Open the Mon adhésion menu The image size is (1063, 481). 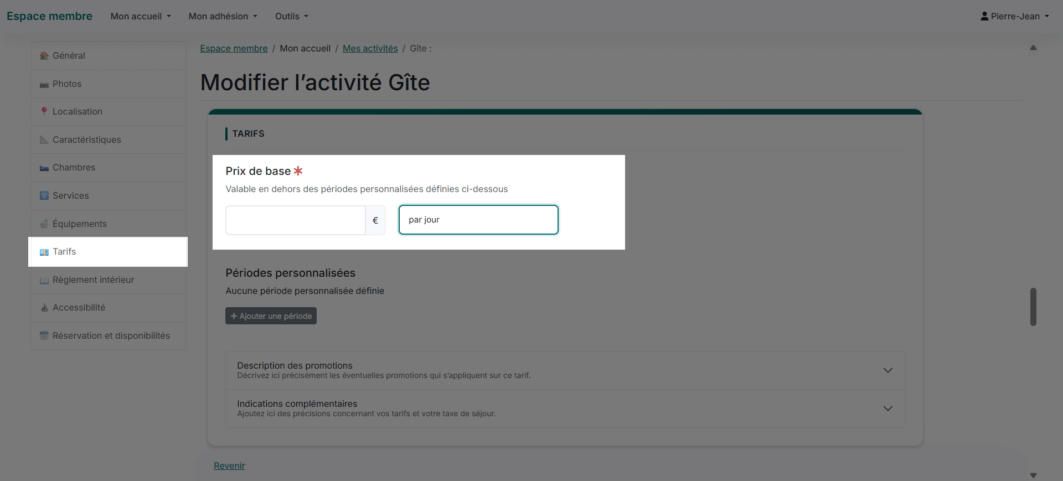click(223, 17)
